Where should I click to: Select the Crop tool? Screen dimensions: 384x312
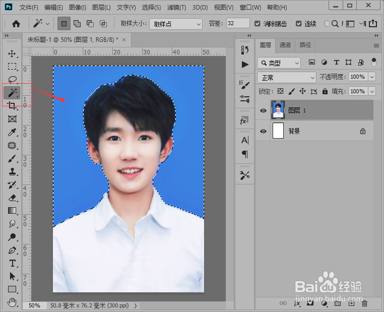click(12, 105)
